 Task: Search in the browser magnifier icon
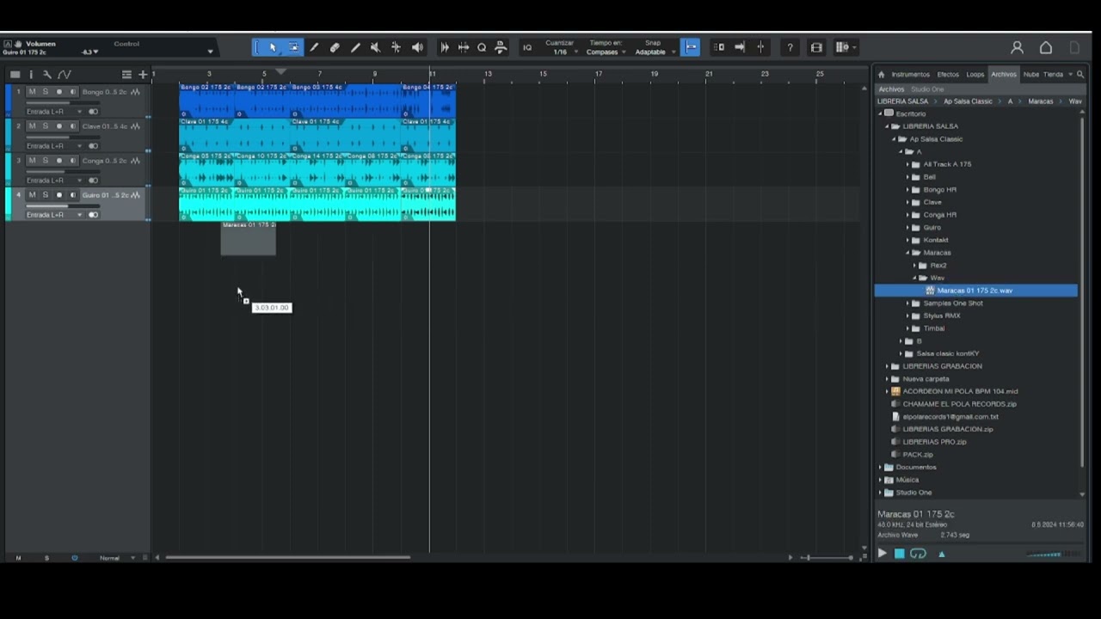[1079, 75]
